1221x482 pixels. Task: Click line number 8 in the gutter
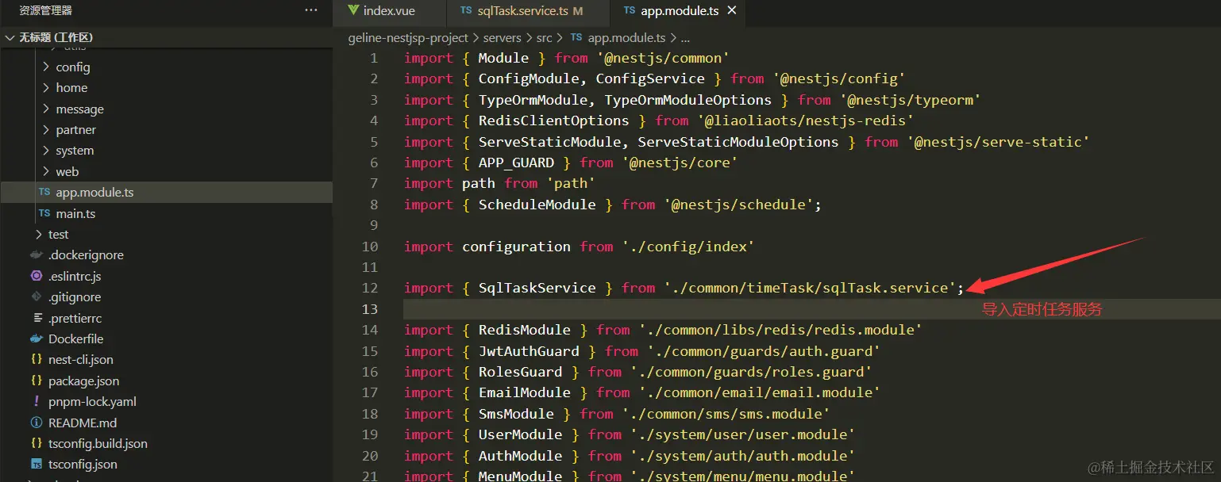(x=374, y=205)
